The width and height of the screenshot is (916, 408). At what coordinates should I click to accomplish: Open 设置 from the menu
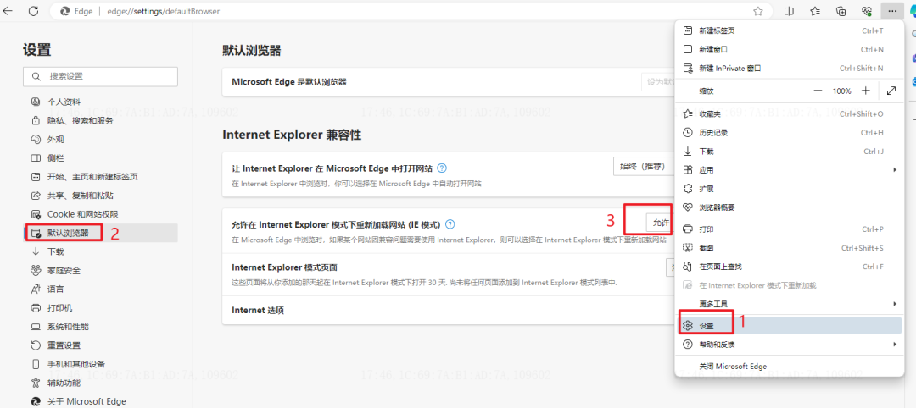[790, 325]
